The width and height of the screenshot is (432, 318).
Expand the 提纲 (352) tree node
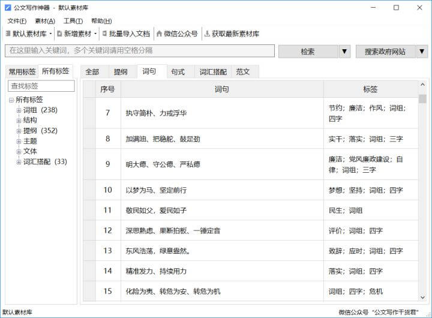[x=19, y=131]
